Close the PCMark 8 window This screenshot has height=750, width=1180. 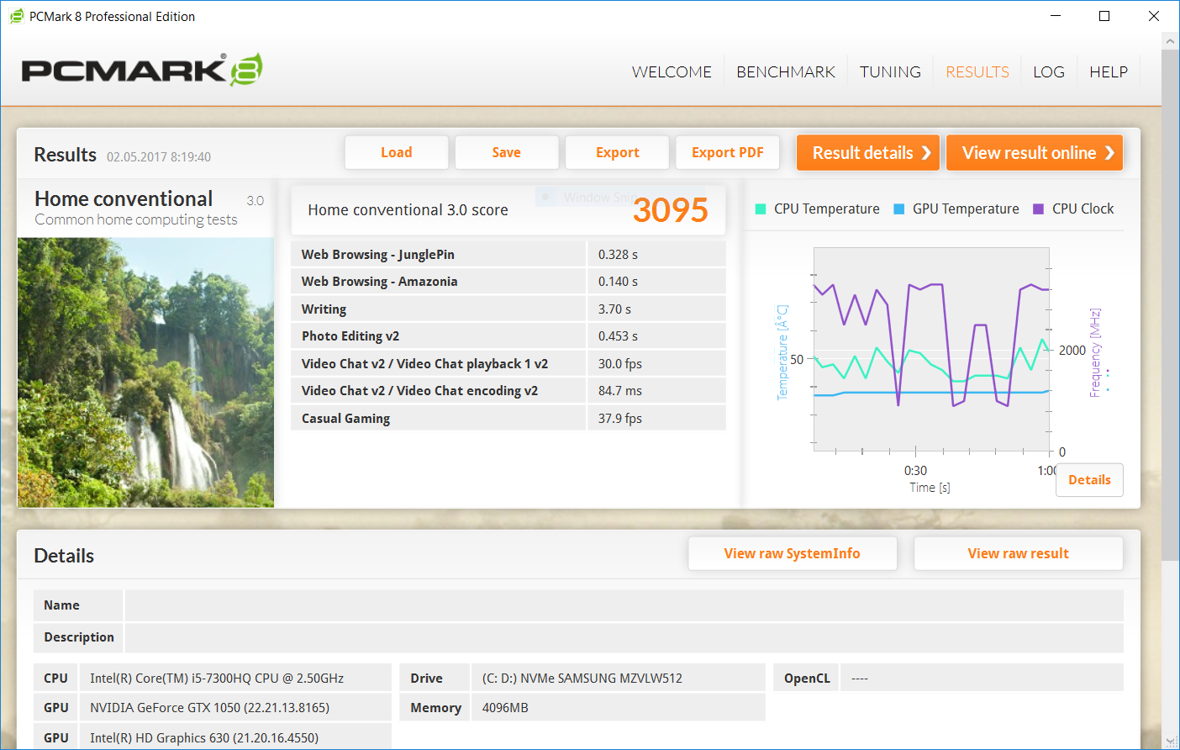click(1154, 16)
